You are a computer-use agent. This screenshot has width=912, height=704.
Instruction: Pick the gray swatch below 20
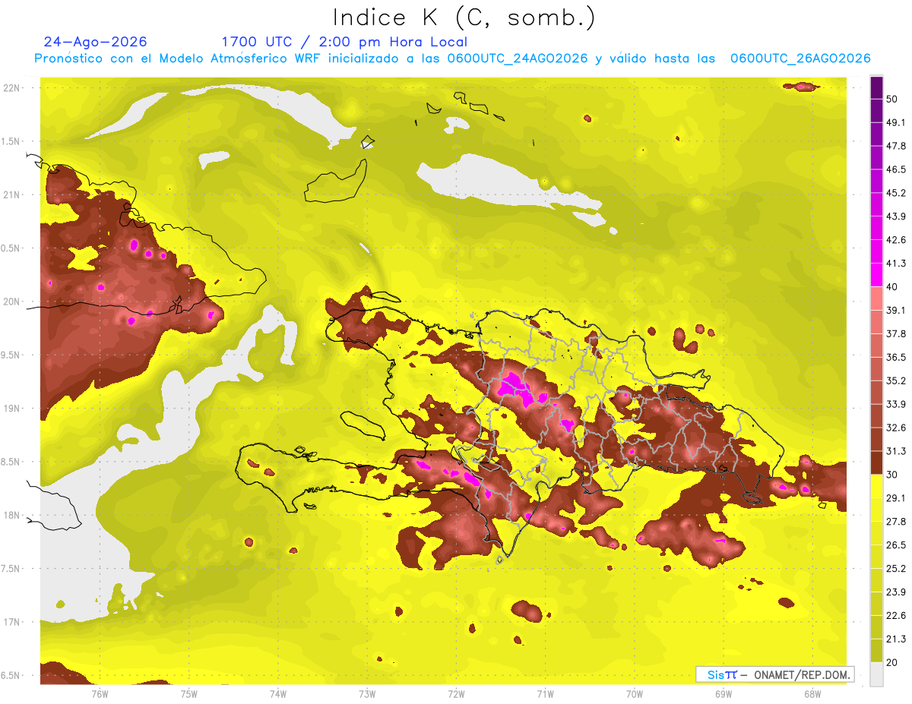(x=876, y=674)
